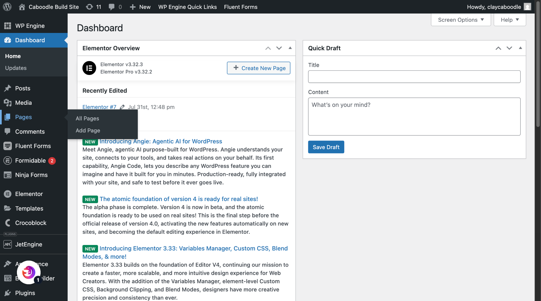Open the Elementor #7 link
The width and height of the screenshot is (541, 301).
(x=99, y=107)
